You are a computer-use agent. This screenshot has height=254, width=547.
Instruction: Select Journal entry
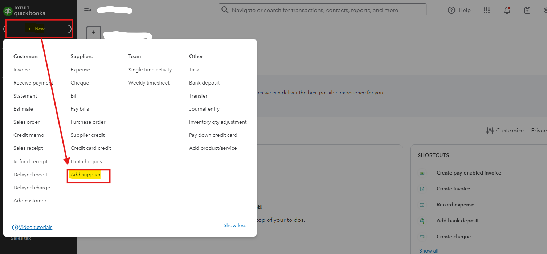click(204, 109)
